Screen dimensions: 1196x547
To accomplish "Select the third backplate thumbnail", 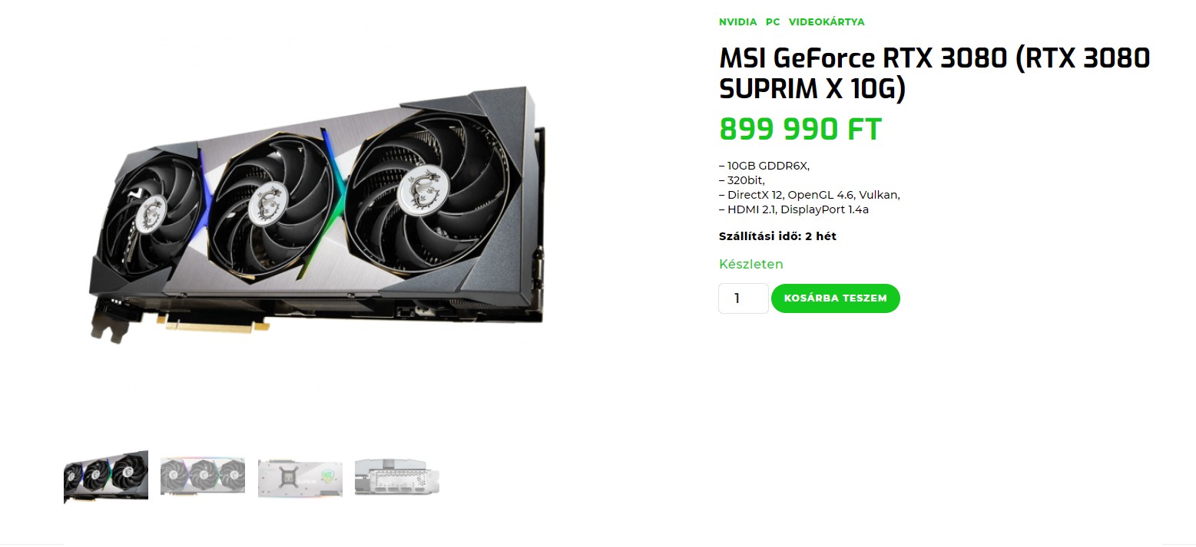I will point(300,478).
